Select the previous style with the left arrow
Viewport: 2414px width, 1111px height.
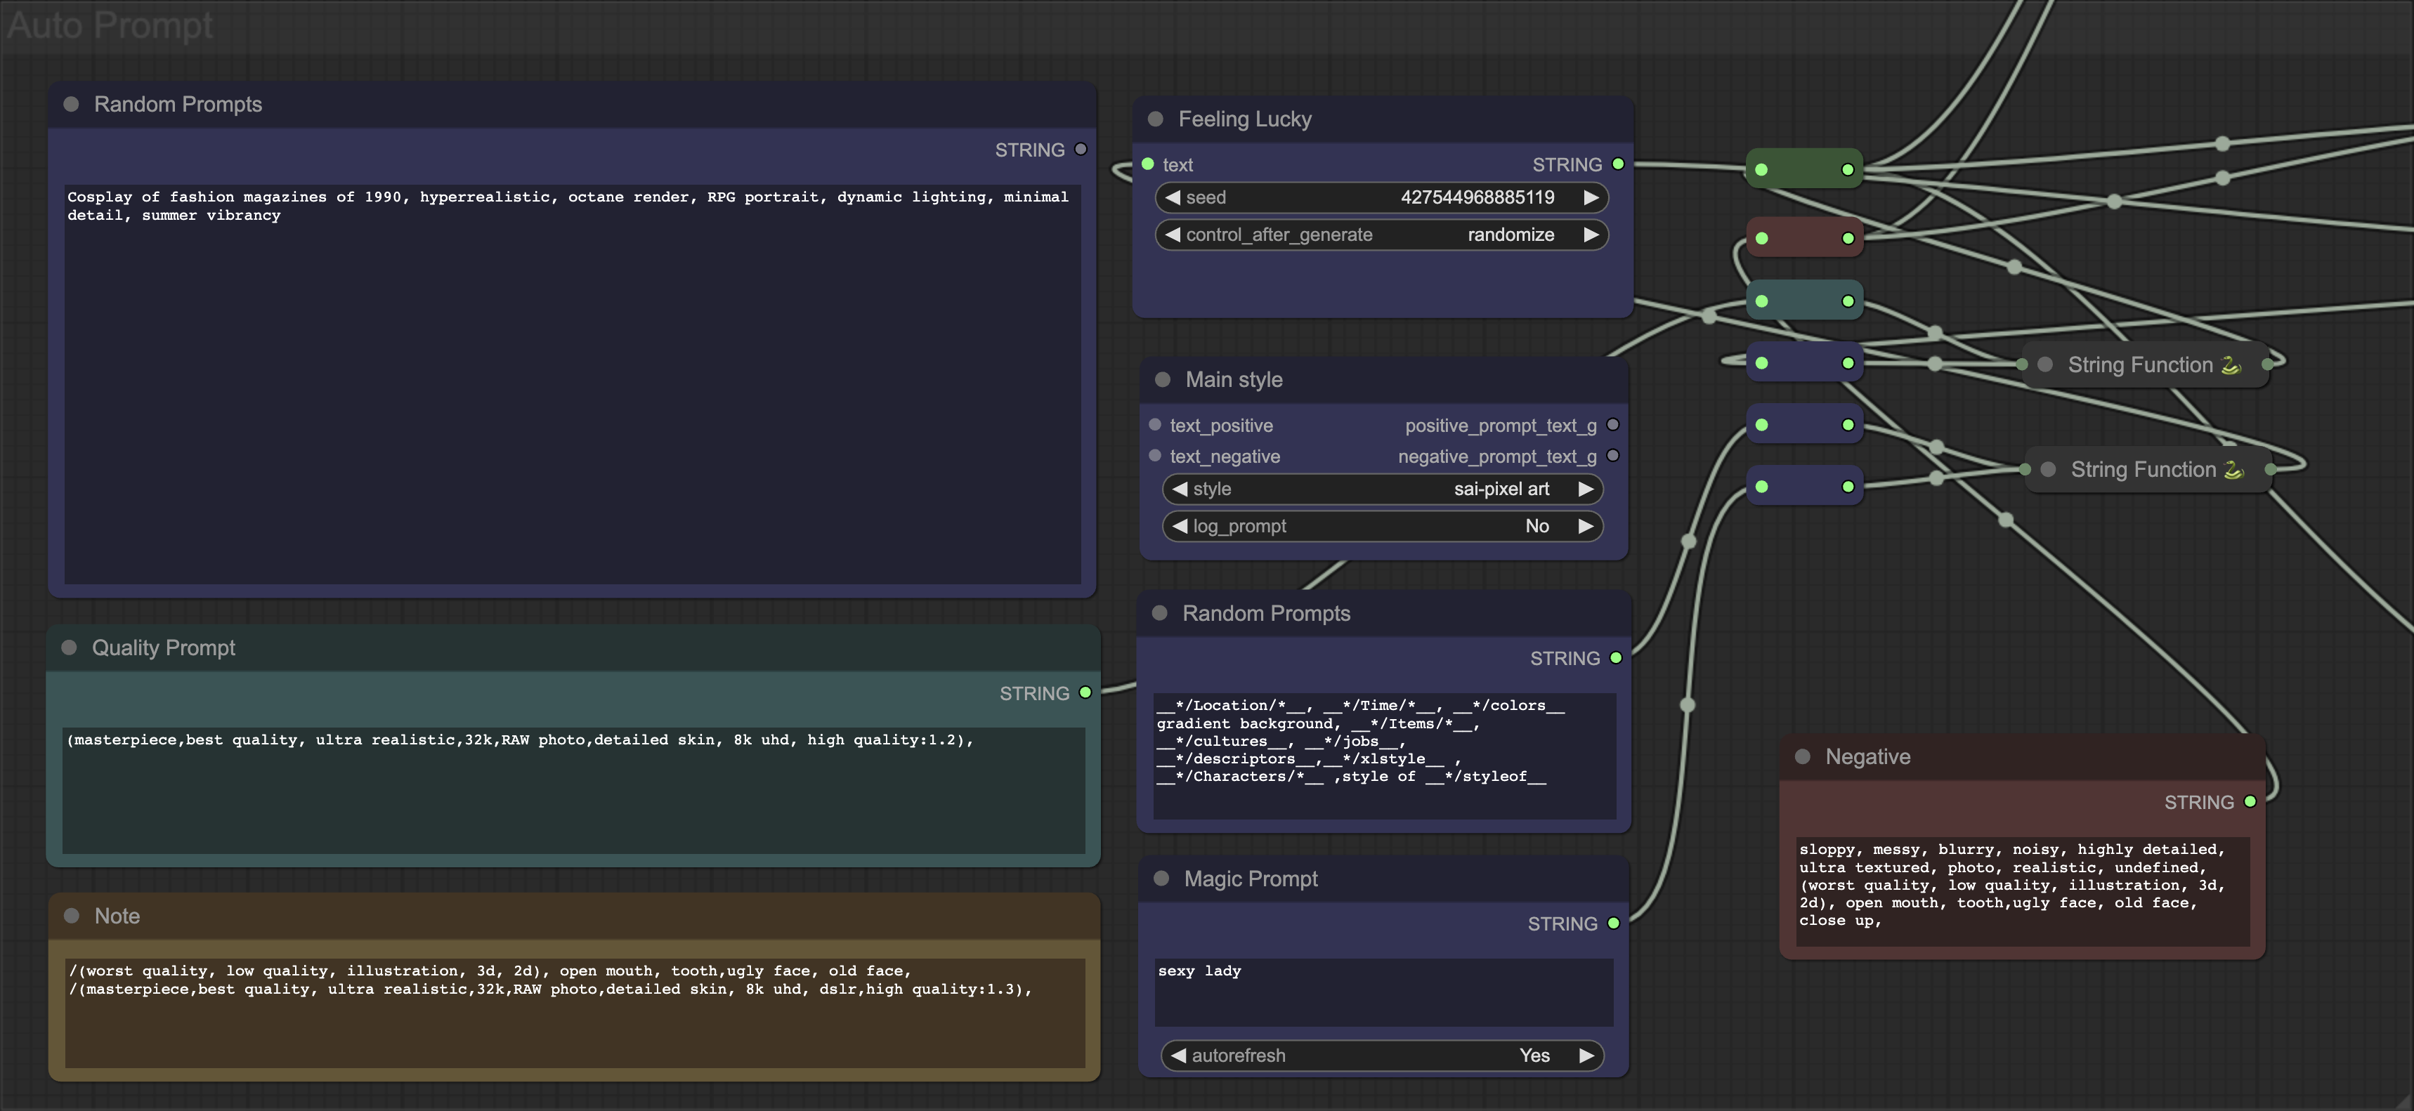pyautogui.click(x=1180, y=489)
